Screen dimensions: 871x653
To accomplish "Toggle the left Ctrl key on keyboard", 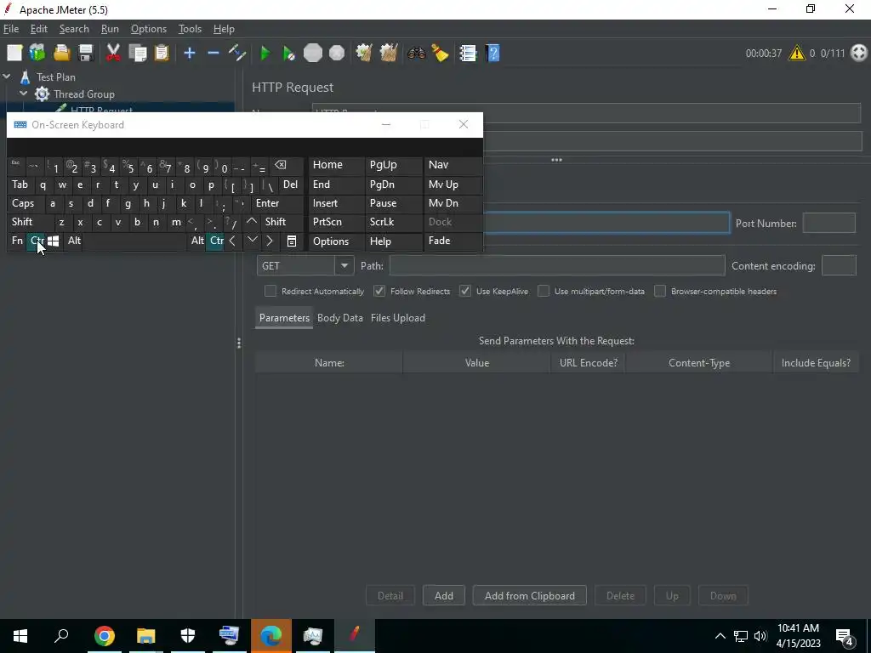I will (x=36, y=241).
